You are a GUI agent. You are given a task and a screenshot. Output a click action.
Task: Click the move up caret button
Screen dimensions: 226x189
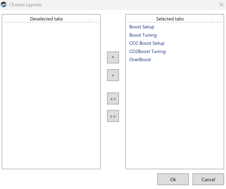pyautogui.click(x=113, y=57)
